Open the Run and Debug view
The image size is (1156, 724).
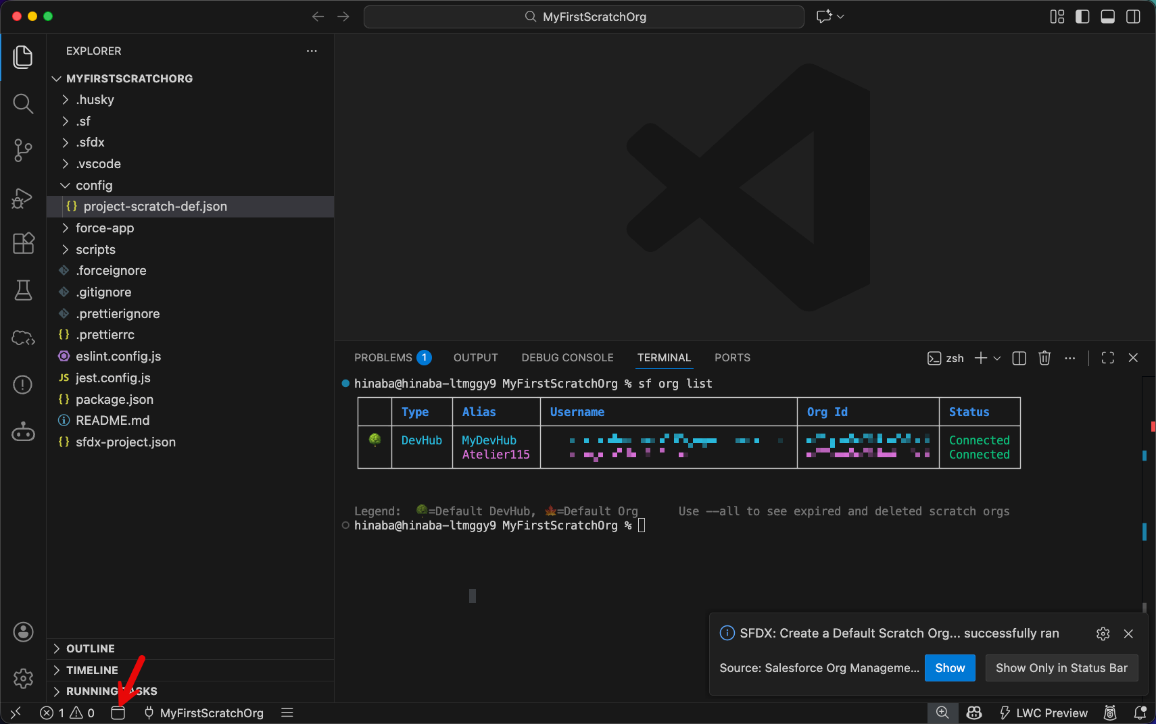(x=23, y=198)
